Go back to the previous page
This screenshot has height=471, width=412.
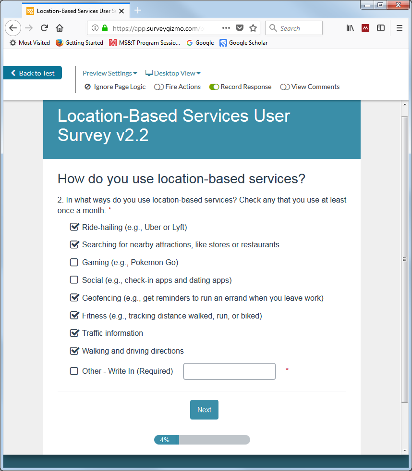pos(13,28)
